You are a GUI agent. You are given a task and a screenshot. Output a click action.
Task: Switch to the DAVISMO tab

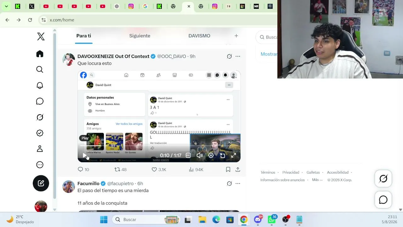click(x=199, y=36)
